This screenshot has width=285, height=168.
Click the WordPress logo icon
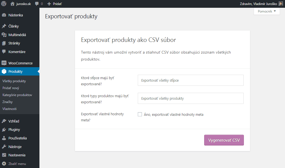tap(4, 4)
